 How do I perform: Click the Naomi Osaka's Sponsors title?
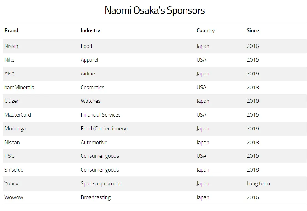pyautogui.click(x=155, y=10)
